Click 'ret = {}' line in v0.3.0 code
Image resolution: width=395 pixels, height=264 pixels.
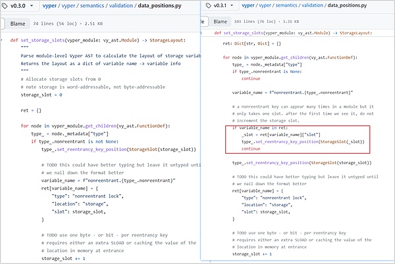[x=30, y=110]
